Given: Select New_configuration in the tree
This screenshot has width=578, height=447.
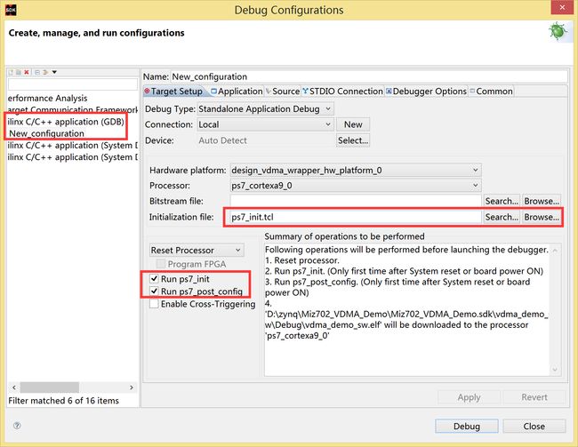Looking at the screenshot, I should [x=46, y=133].
